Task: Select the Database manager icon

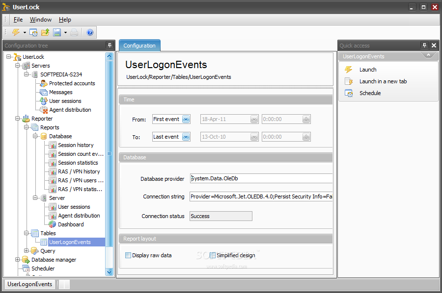Action: (x=26, y=260)
